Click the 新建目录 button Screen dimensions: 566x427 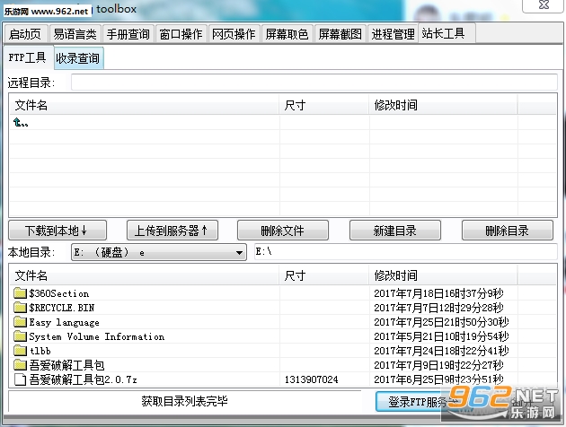[395, 231]
